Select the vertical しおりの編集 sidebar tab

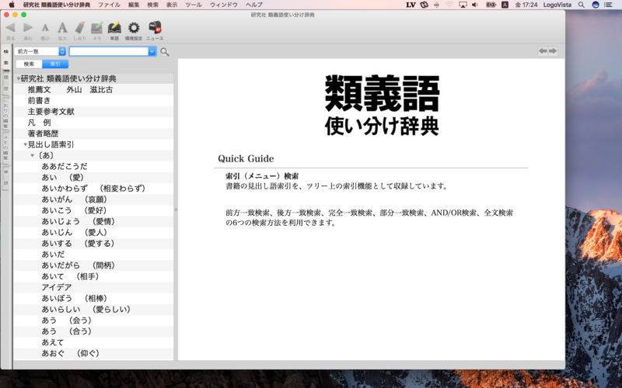point(6,114)
